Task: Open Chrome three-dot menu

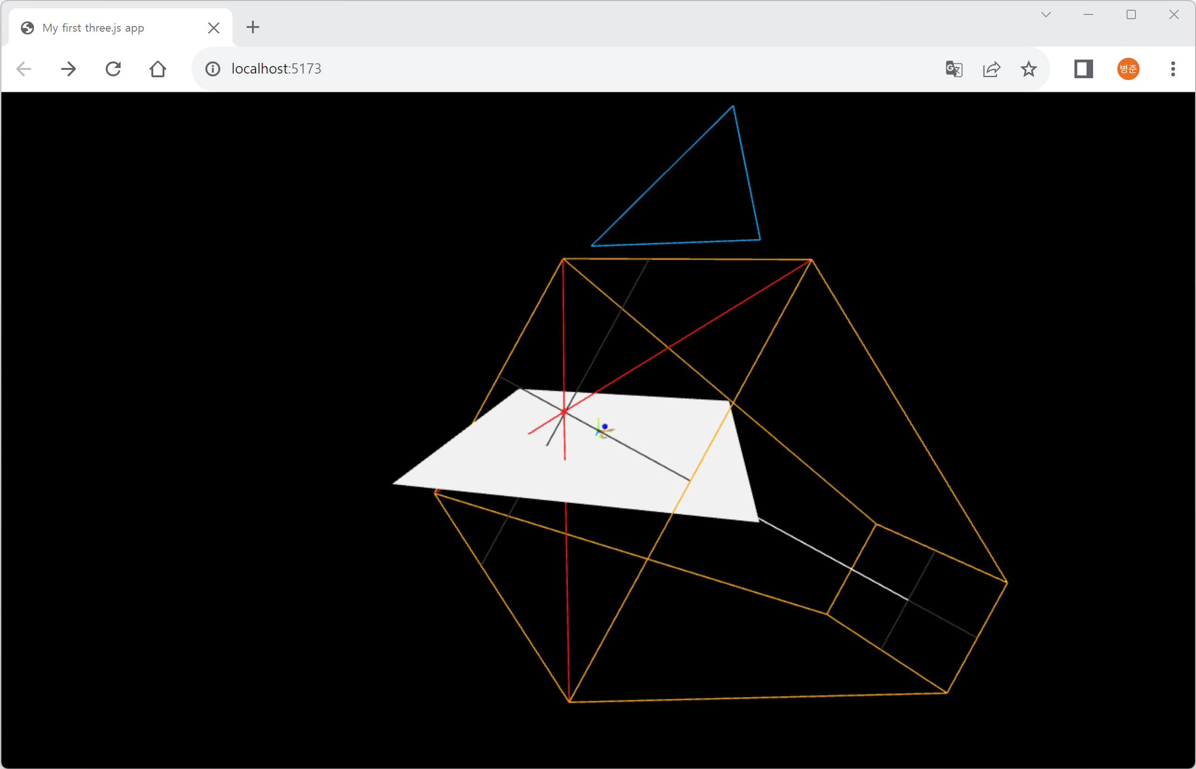Action: click(x=1173, y=69)
